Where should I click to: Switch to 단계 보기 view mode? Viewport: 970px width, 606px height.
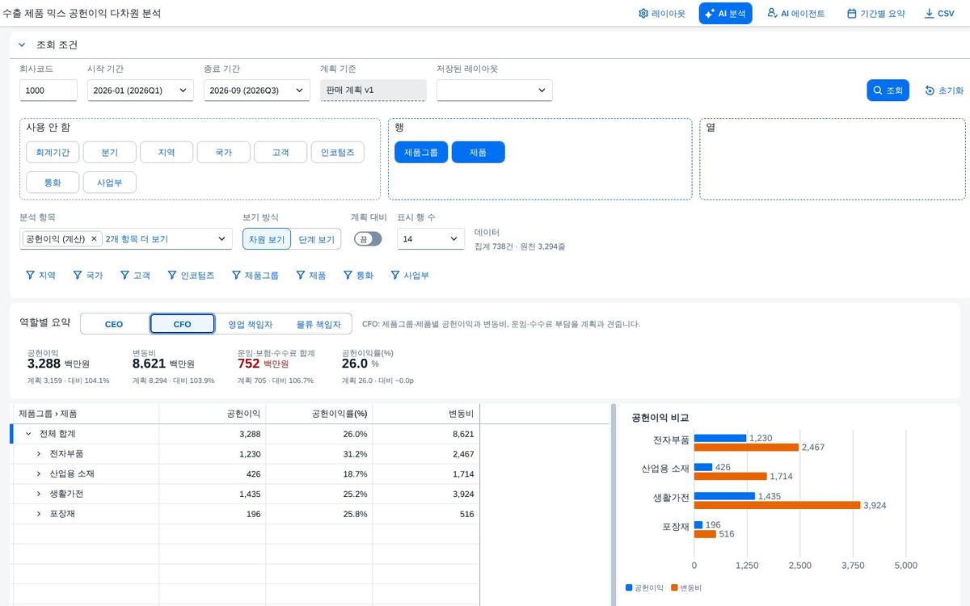[x=316, y=239]
